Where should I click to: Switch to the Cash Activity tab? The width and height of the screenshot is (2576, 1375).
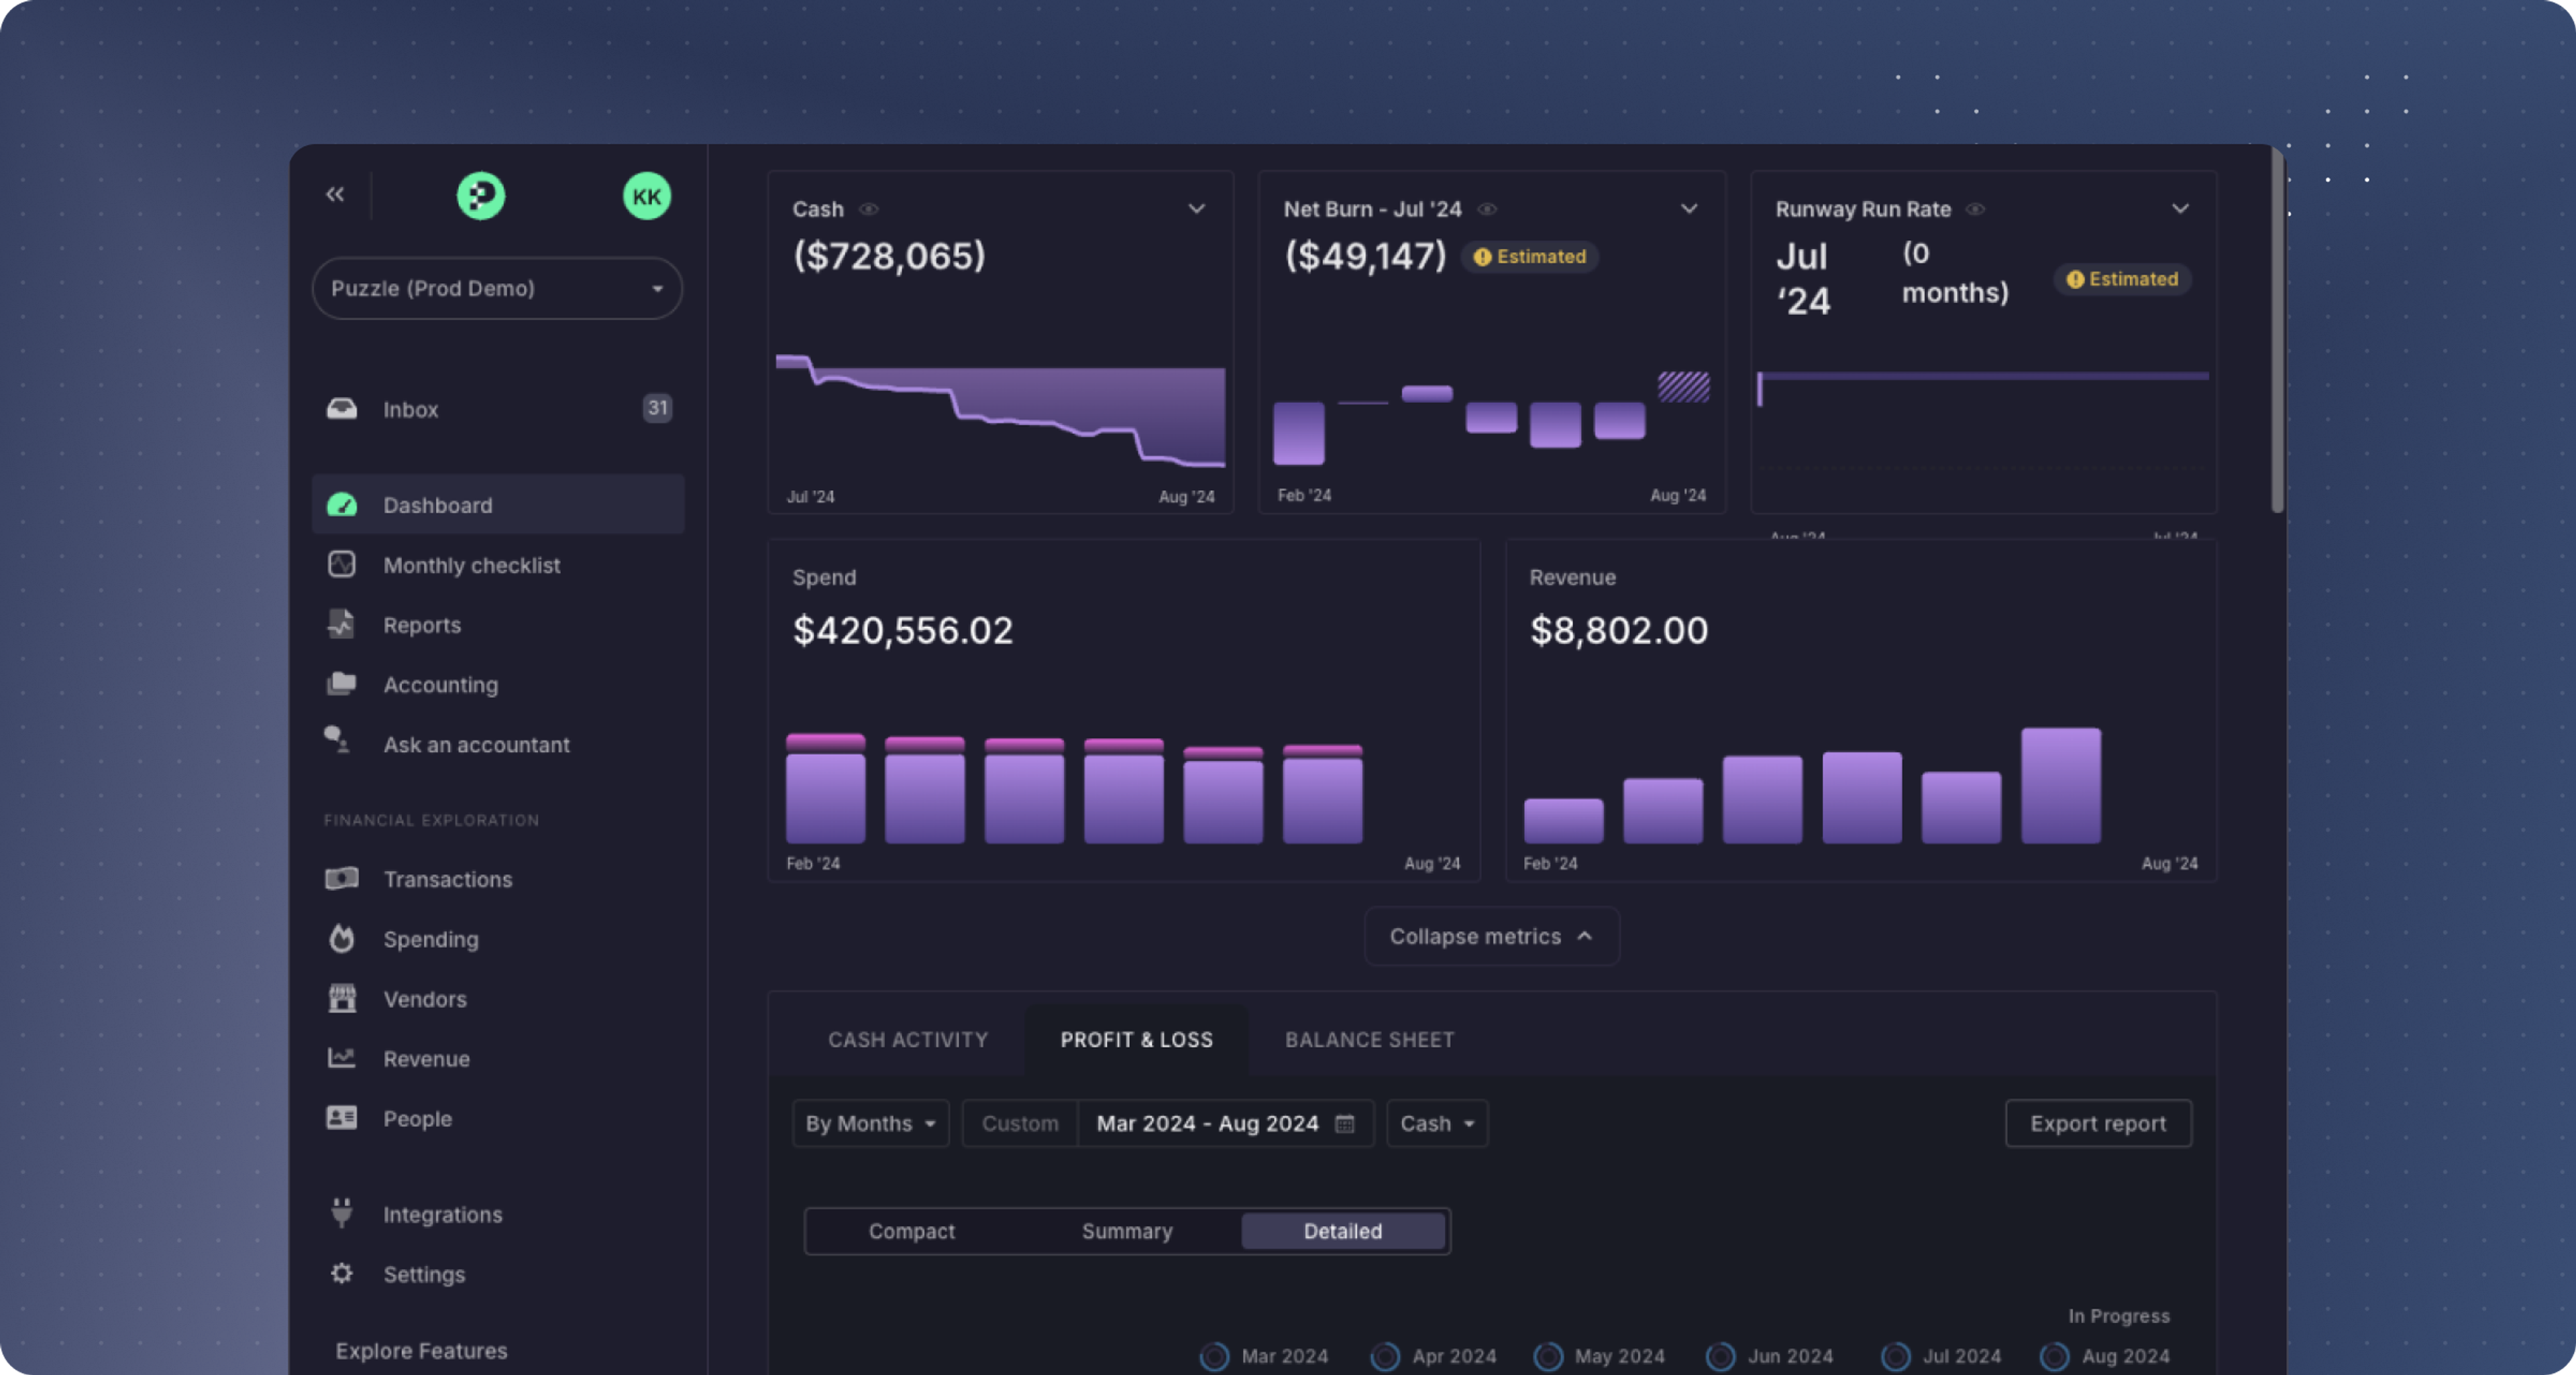908,1039
